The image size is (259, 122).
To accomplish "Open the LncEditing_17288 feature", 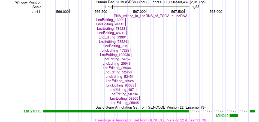I will pyautogui.click(x=116, y=50).
